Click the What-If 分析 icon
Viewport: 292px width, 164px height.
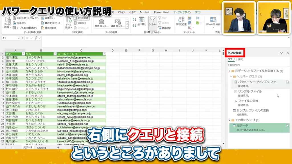[213, 23]
